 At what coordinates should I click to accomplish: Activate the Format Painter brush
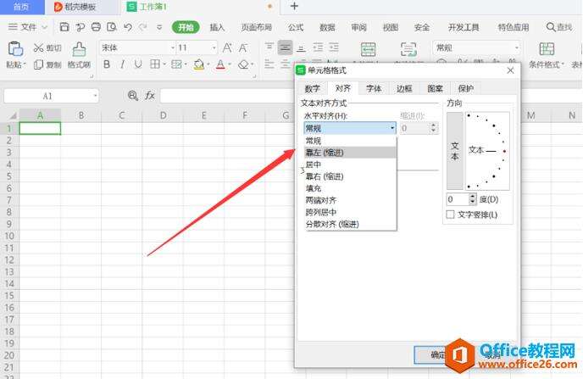(x=79, y=49)
